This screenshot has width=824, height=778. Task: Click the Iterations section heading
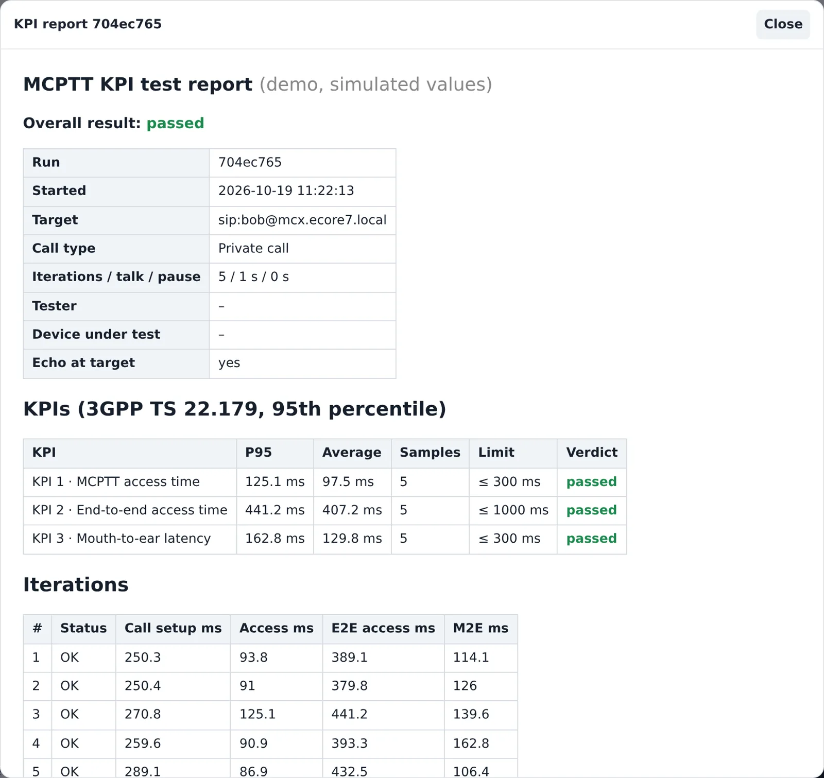click(x=76, y=585)
